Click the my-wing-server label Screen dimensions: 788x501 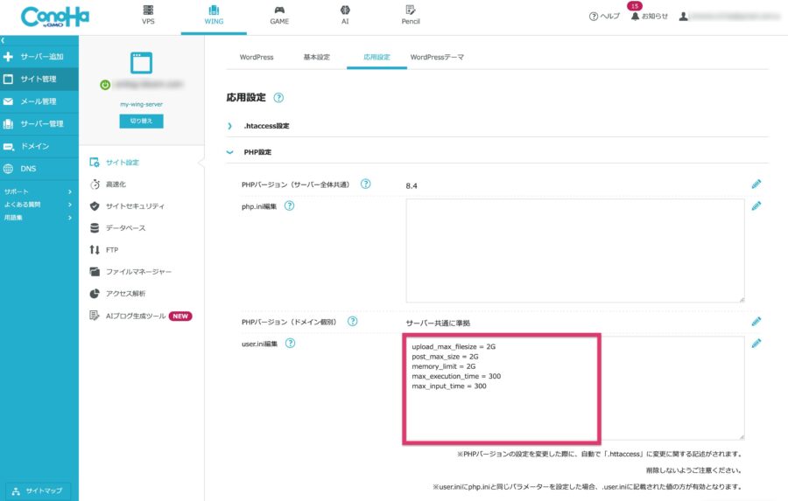pyautogui.click(x=141, y=104)
